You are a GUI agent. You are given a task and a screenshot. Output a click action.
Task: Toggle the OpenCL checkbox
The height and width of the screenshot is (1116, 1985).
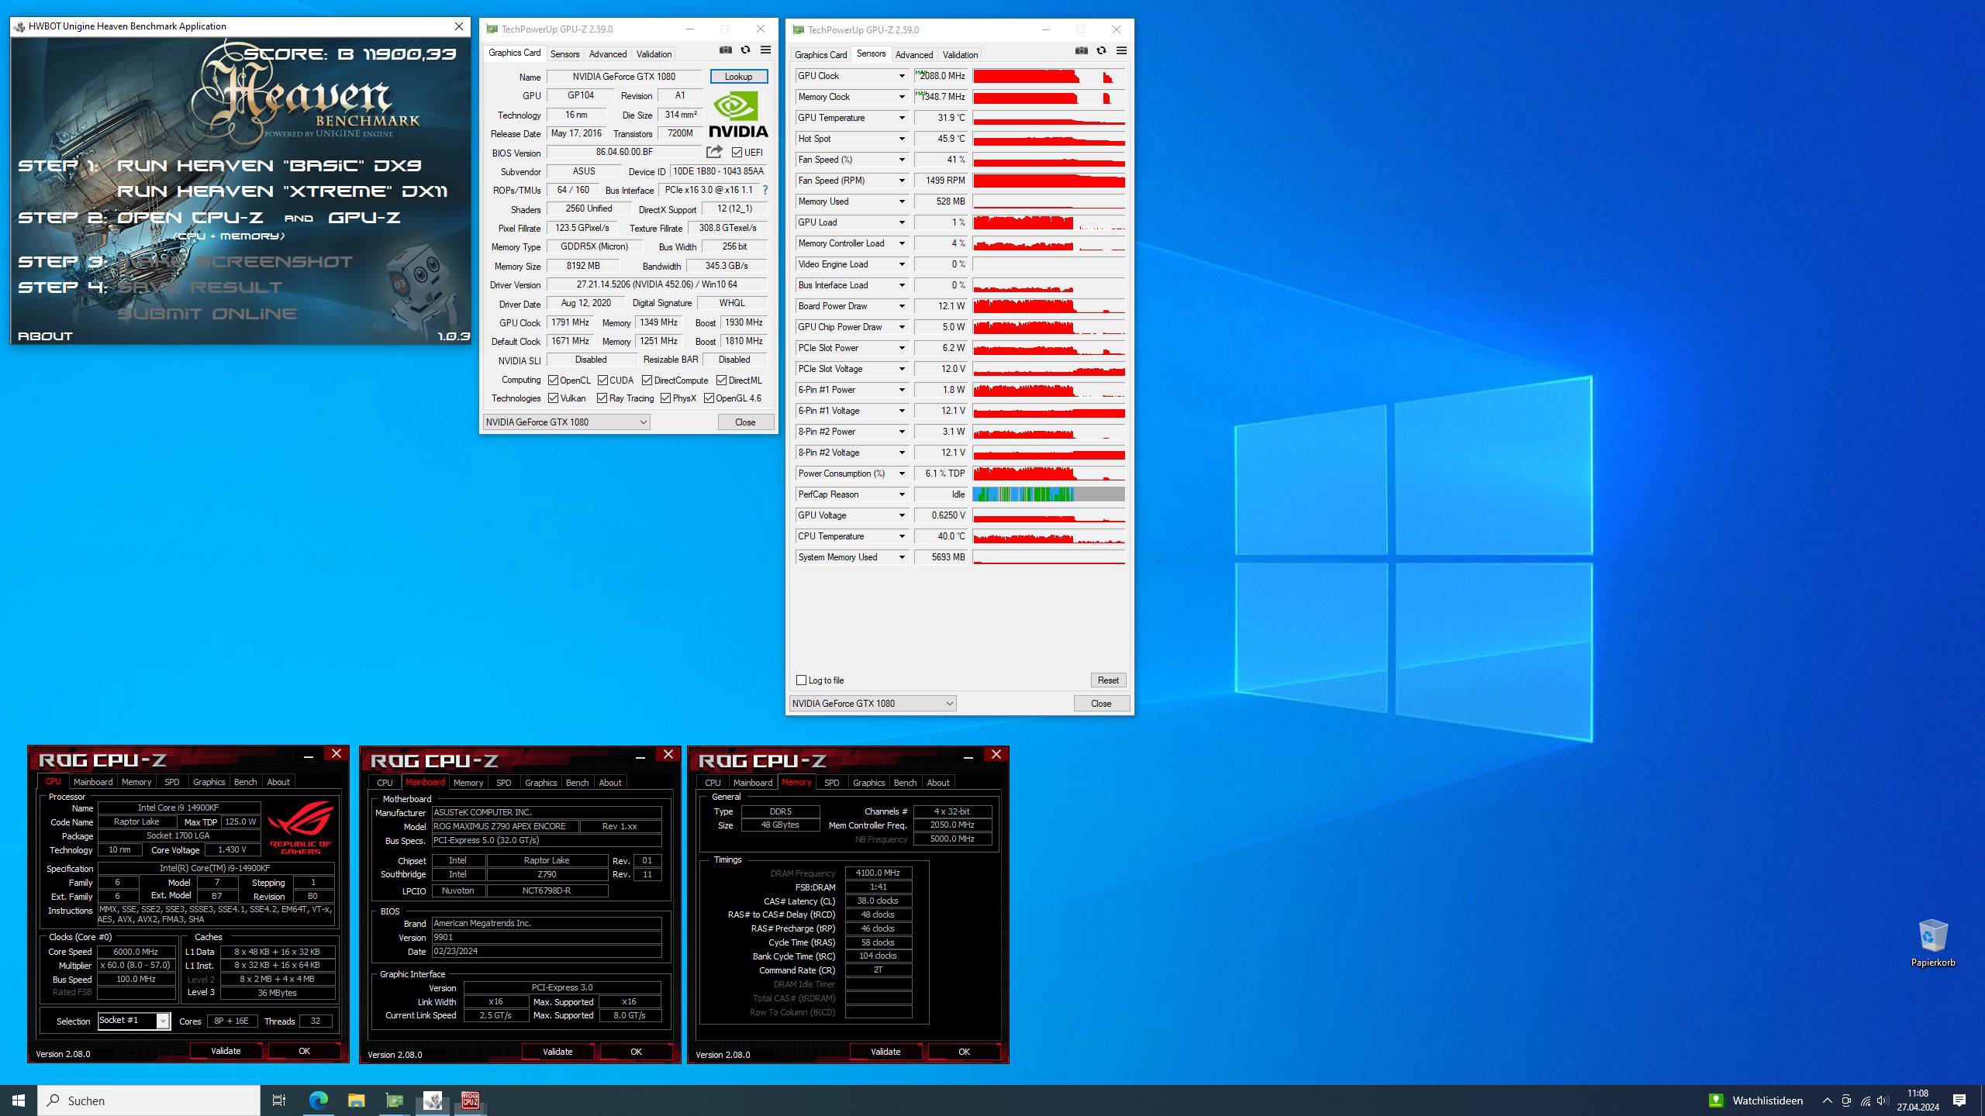pyautogui.click(x=553, y=381)
